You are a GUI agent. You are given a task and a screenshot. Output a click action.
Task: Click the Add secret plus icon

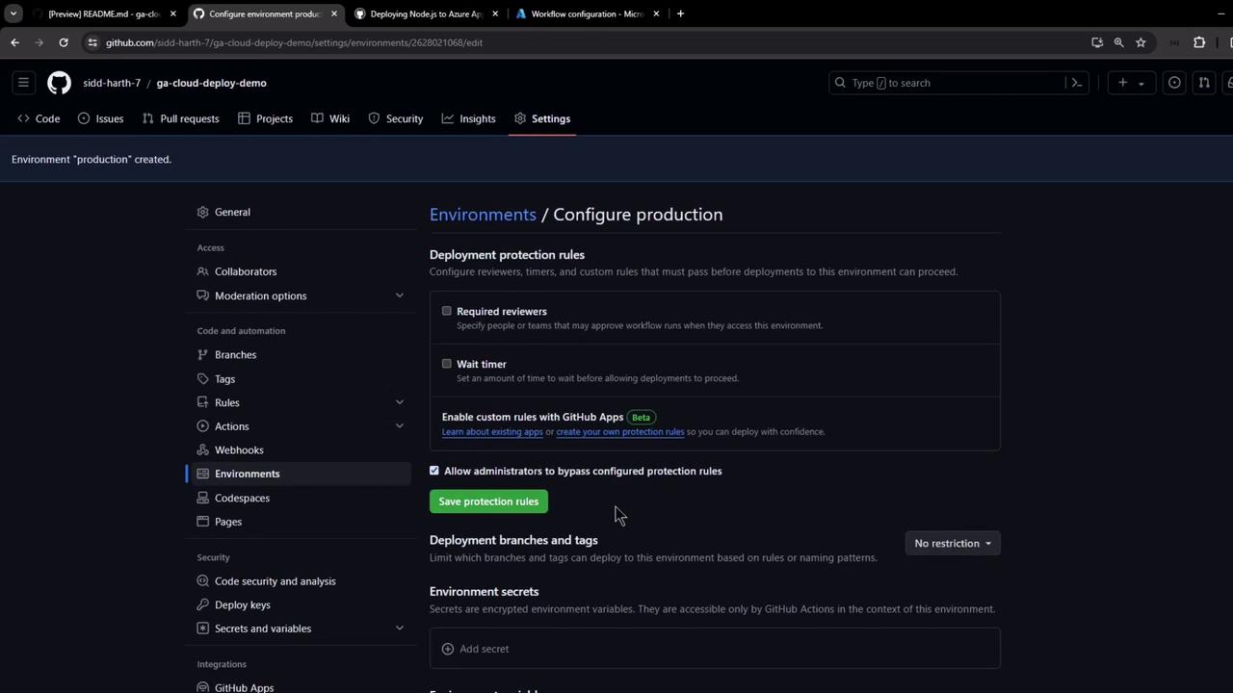(447, 649)
